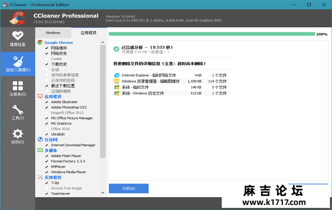
Task: Toggle MS Office Picture Manager checkbox
Action: pos(47,118)
